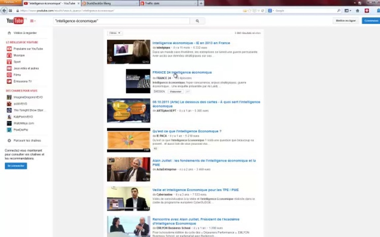Open Alain Juillet fondements video link
Screen dimensions: 380x237
click(204, 163)
